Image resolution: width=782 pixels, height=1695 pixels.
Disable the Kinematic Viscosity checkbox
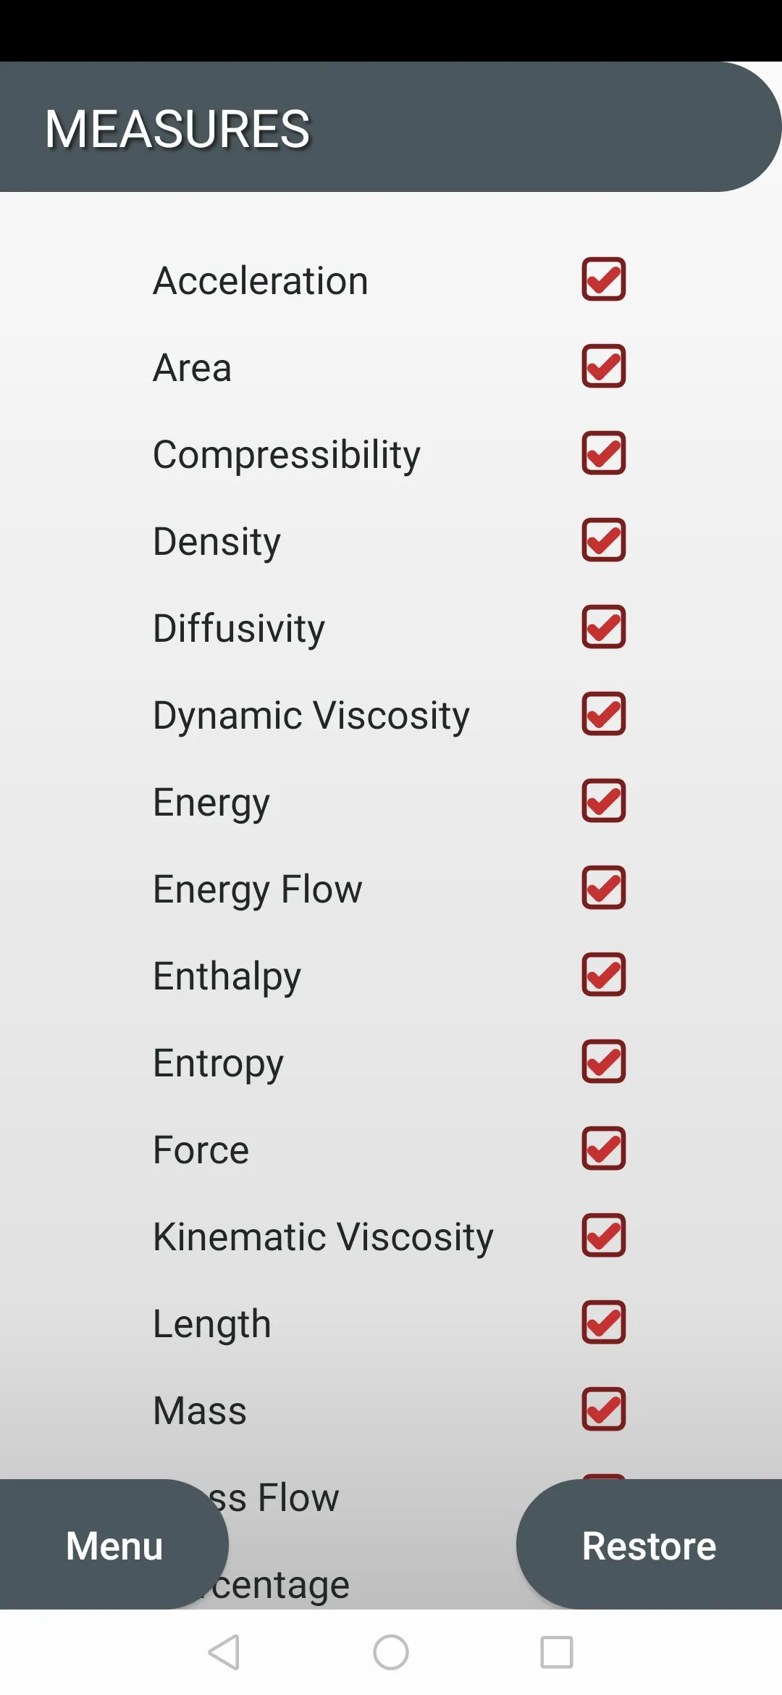pos(603,1235)
